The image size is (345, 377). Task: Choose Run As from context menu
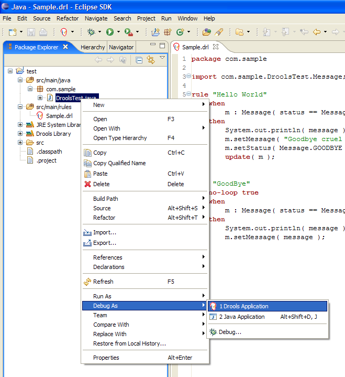102,296
